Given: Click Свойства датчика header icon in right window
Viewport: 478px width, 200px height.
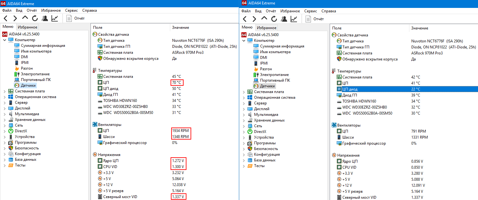Looking at the screenshot, I should point(334,35).
